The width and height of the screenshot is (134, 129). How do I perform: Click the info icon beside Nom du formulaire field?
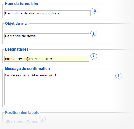click(x=95, y=11)
